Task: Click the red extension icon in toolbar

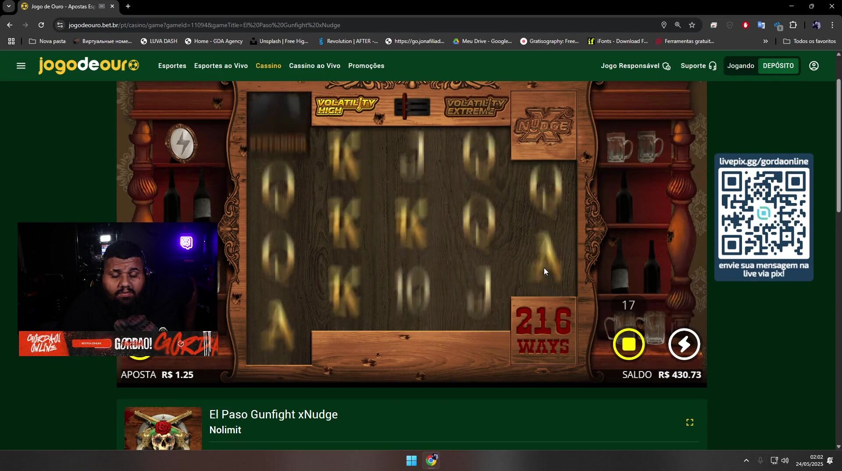Action: click(746, 25)
